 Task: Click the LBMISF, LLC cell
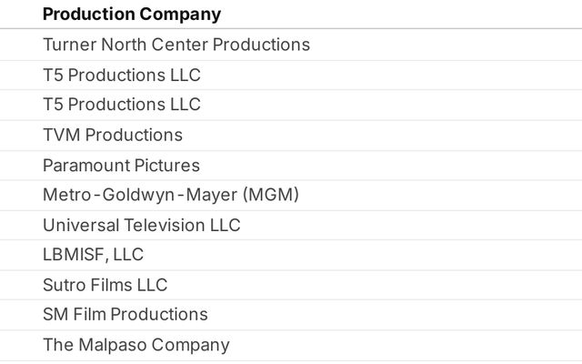click(x=93, y=255)
